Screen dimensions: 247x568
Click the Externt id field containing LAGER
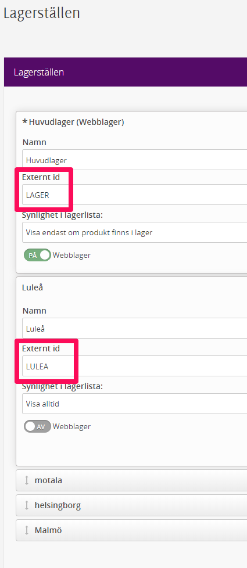[x=135, y=195]
